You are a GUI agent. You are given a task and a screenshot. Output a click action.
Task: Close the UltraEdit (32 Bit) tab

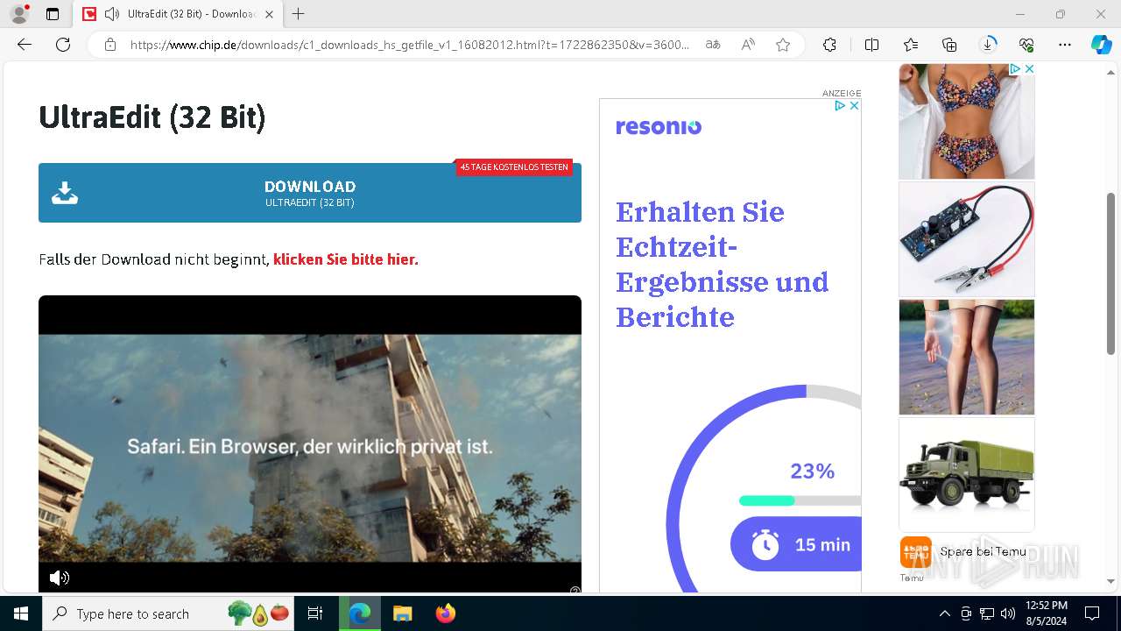click(x=270, y=14)
